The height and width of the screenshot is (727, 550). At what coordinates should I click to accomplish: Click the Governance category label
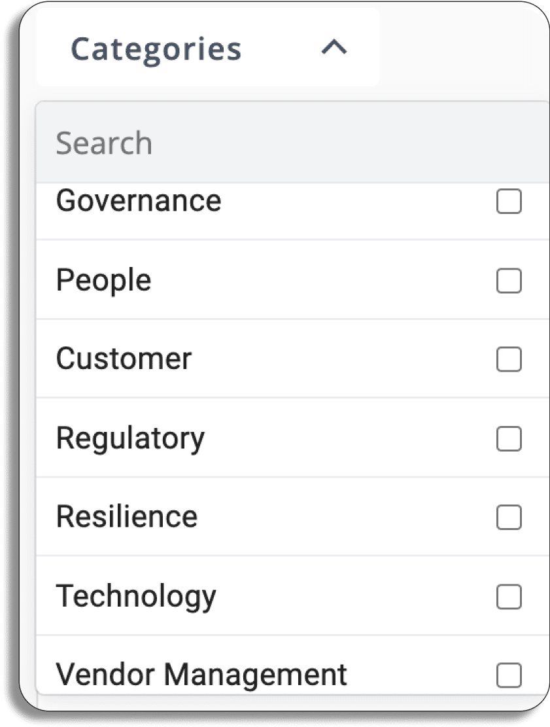139,202
